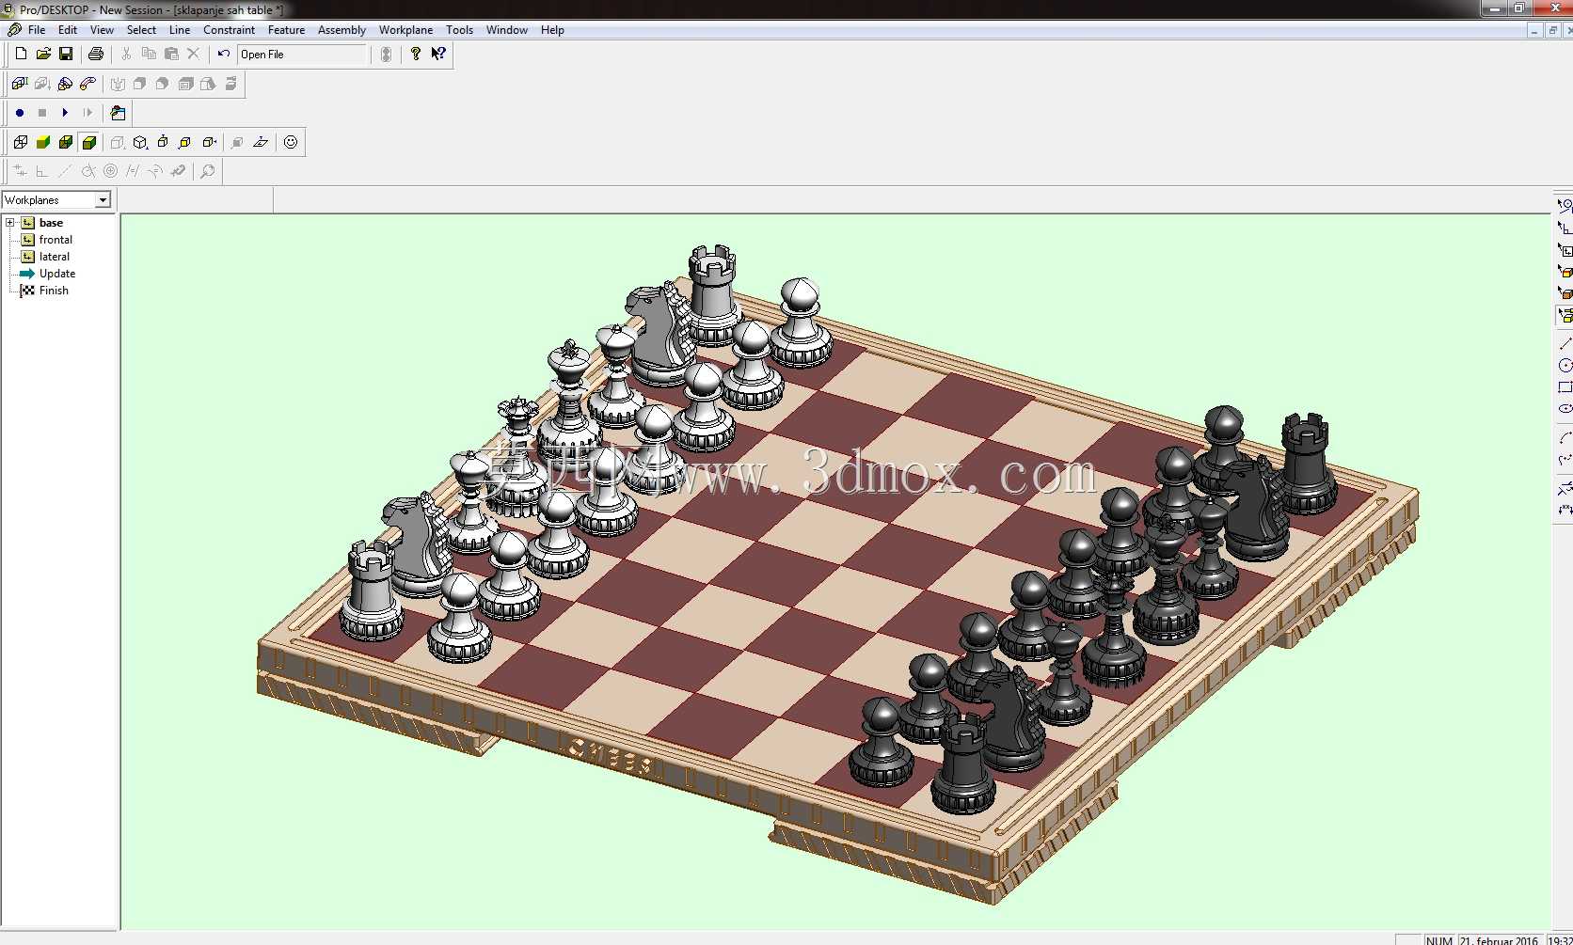Click the Help question mark icon

click(x=415, y=54)
